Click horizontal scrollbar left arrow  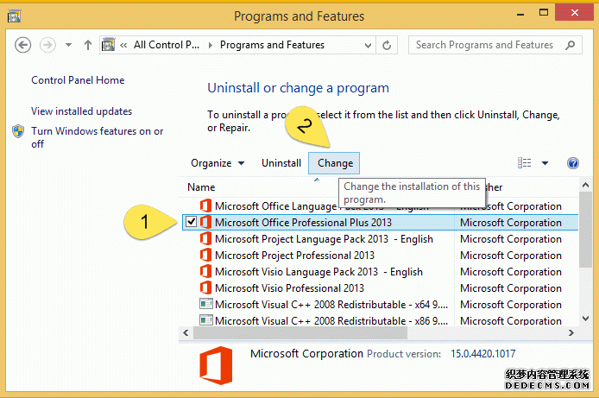tap(186, 332)
